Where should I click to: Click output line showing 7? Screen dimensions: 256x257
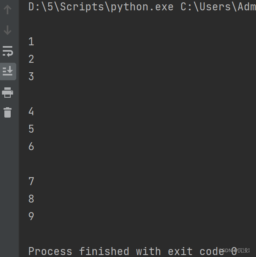[x=31, y=182]
